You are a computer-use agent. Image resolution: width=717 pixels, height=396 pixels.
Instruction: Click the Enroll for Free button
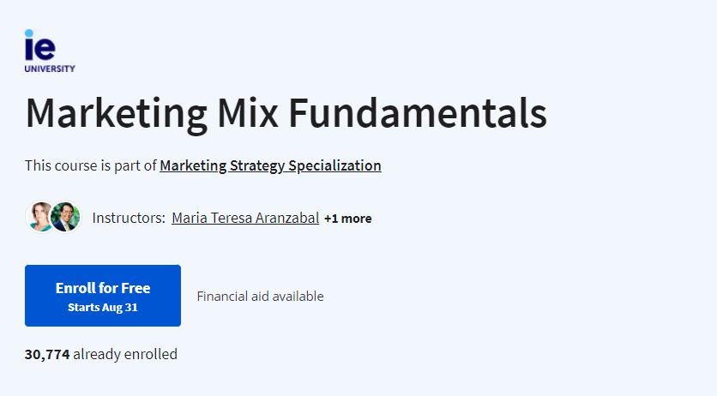tap(103, 296)
